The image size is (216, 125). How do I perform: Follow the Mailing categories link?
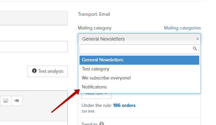[182, 28]
